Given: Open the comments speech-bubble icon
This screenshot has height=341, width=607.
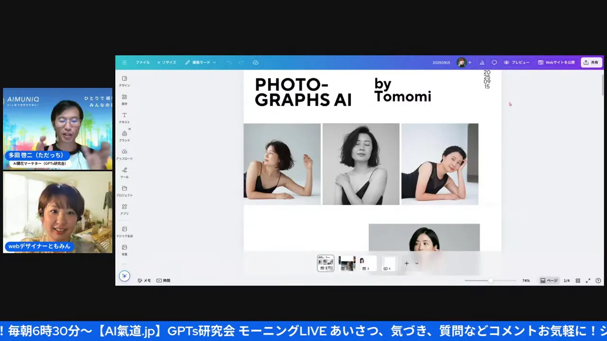Looking at the screenshot, I should pos(494,63).
